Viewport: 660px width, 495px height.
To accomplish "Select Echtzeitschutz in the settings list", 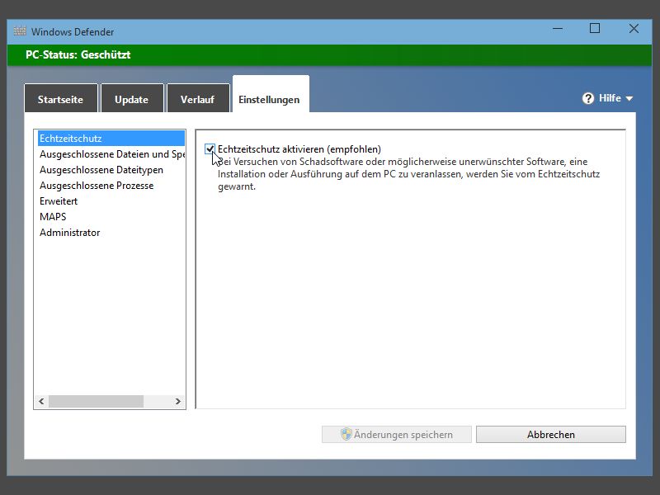I will (x=111, y=139).
